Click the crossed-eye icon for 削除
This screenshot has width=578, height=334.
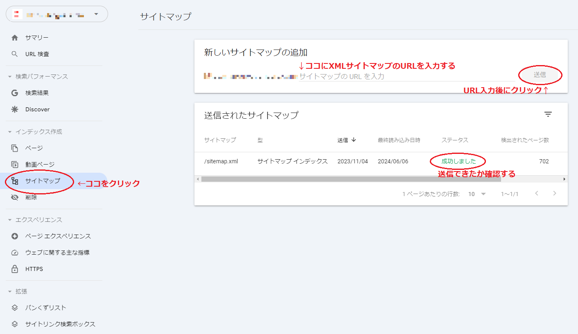point(15,197)
